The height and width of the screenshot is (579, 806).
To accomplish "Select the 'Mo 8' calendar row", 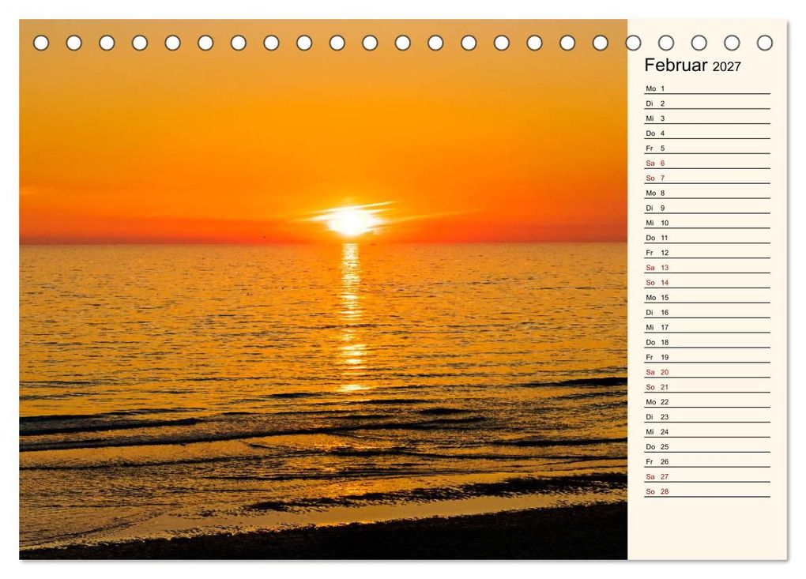I will (x=706, y=193).
